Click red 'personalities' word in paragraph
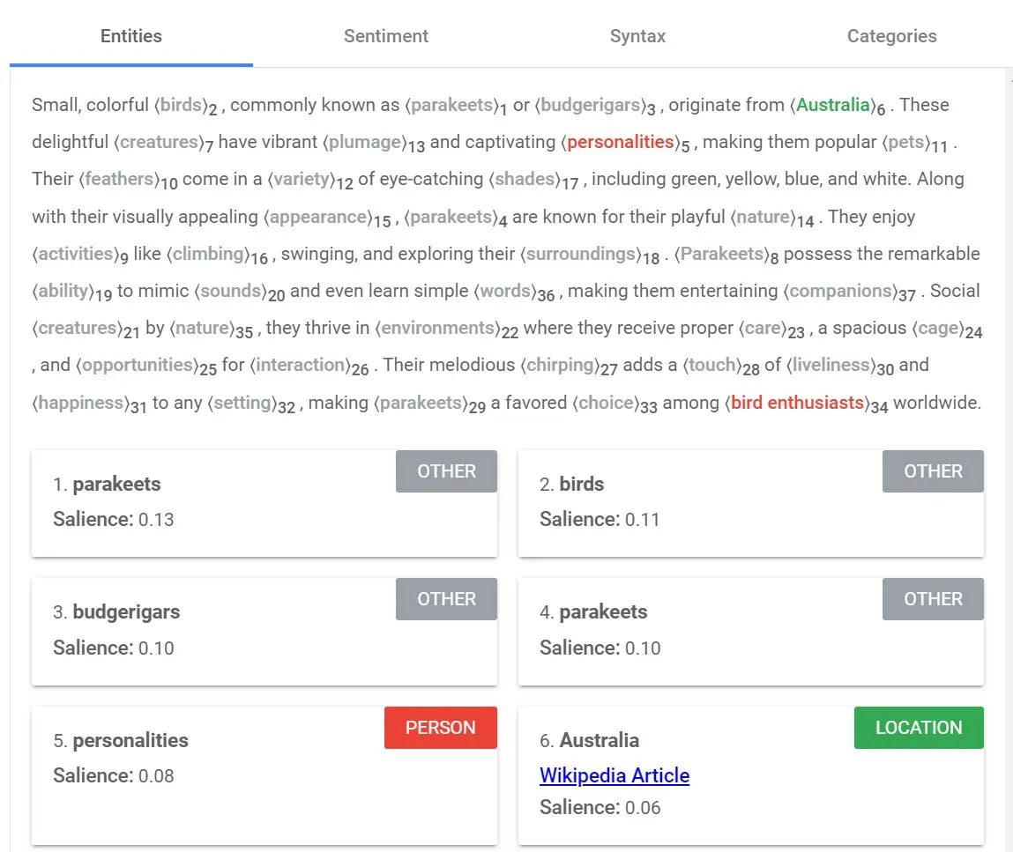The image size is (1013, 852). click(x=620, y=142)
